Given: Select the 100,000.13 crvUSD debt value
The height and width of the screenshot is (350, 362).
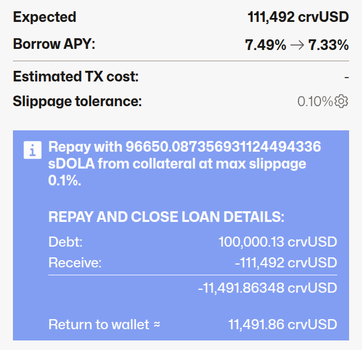Looking at the screenshot, I should tap(278, 242).
